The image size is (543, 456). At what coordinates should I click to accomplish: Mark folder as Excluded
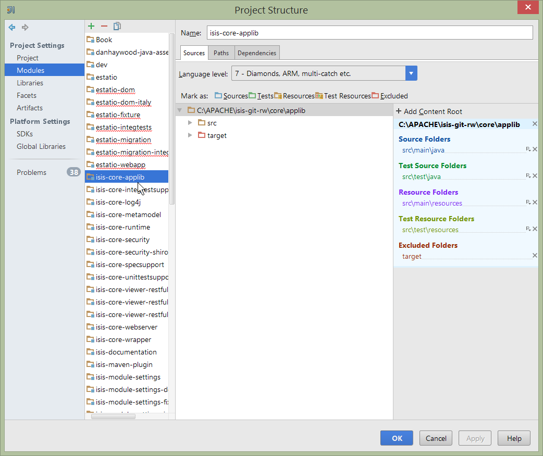[390, 96]
